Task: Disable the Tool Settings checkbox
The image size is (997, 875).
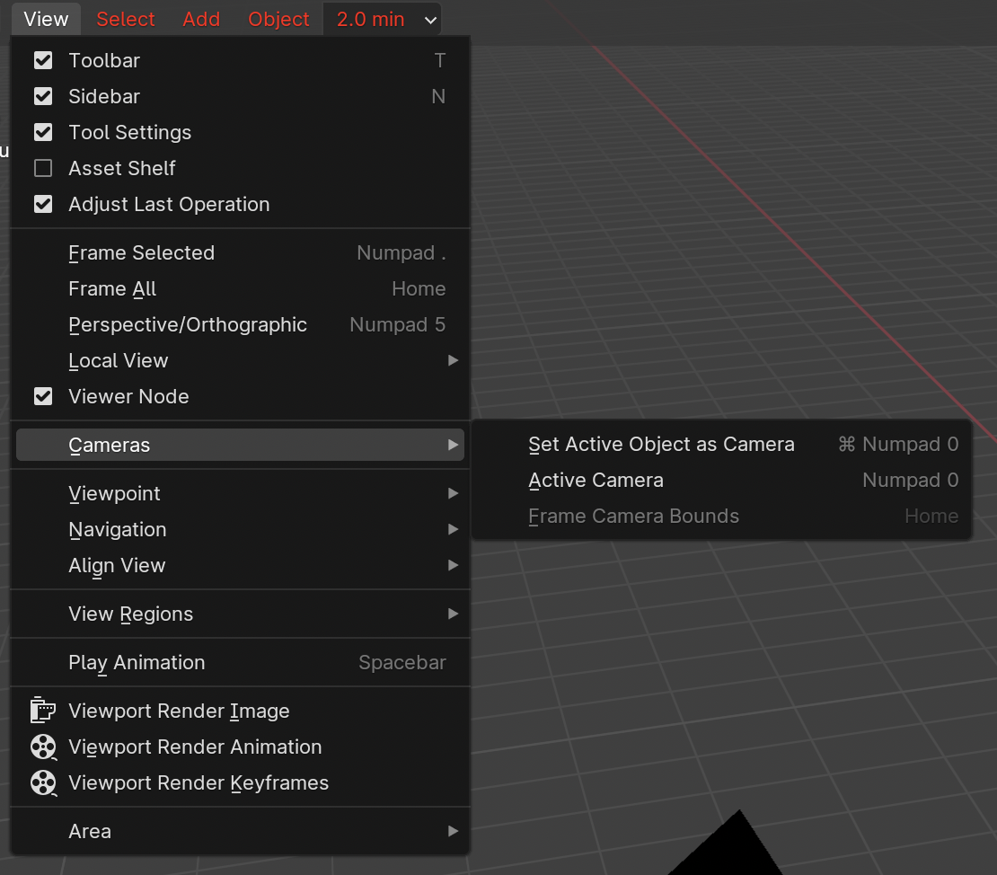Action: tap(43, 132)
